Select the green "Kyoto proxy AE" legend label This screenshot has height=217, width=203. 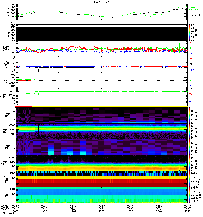coord(193,8)
